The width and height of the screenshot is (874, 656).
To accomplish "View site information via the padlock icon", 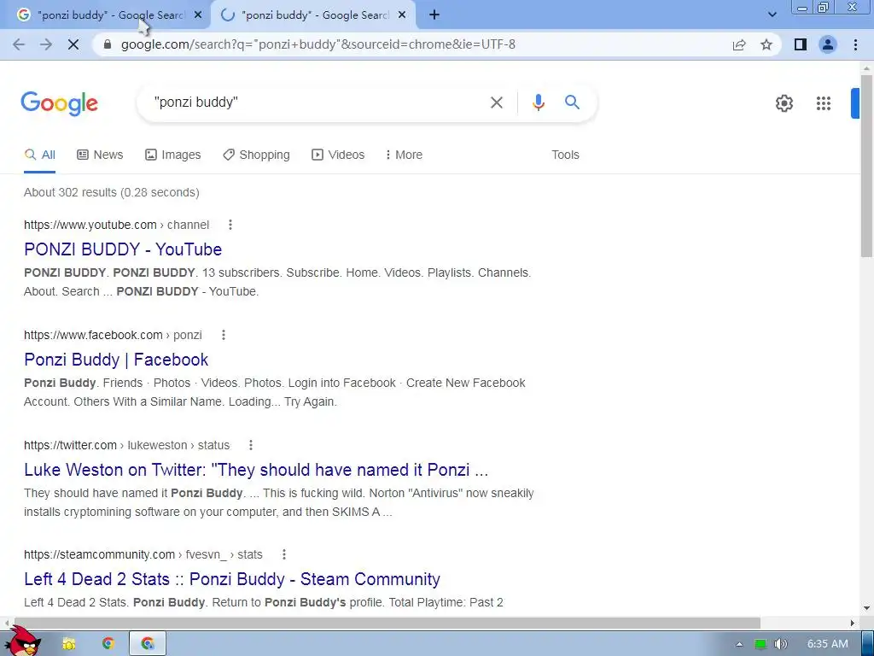I will [108, 44].
